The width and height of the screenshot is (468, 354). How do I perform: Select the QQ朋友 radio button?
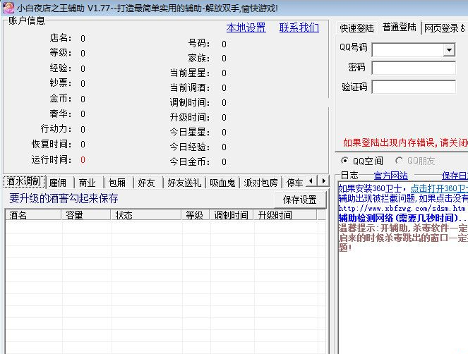click(400, 160)
